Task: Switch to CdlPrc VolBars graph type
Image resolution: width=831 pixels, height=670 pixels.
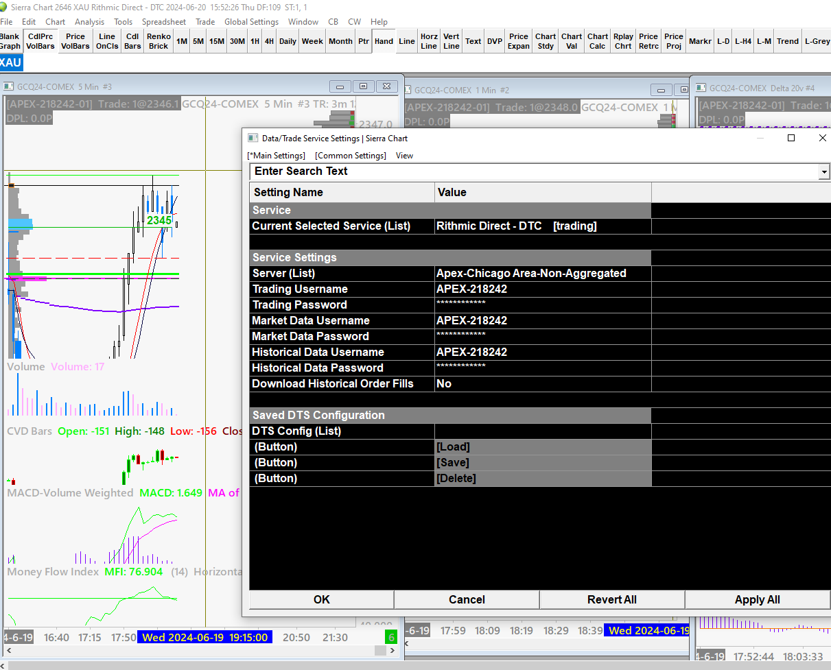Action: 40,41
